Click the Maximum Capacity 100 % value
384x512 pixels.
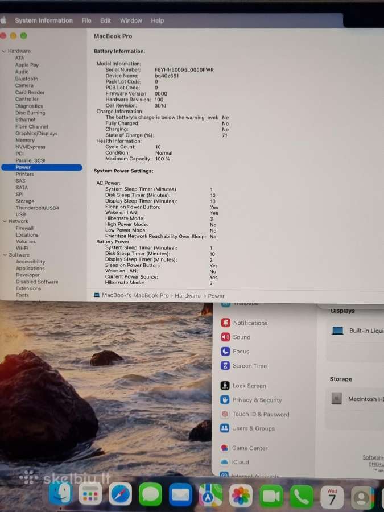point(163,159)
